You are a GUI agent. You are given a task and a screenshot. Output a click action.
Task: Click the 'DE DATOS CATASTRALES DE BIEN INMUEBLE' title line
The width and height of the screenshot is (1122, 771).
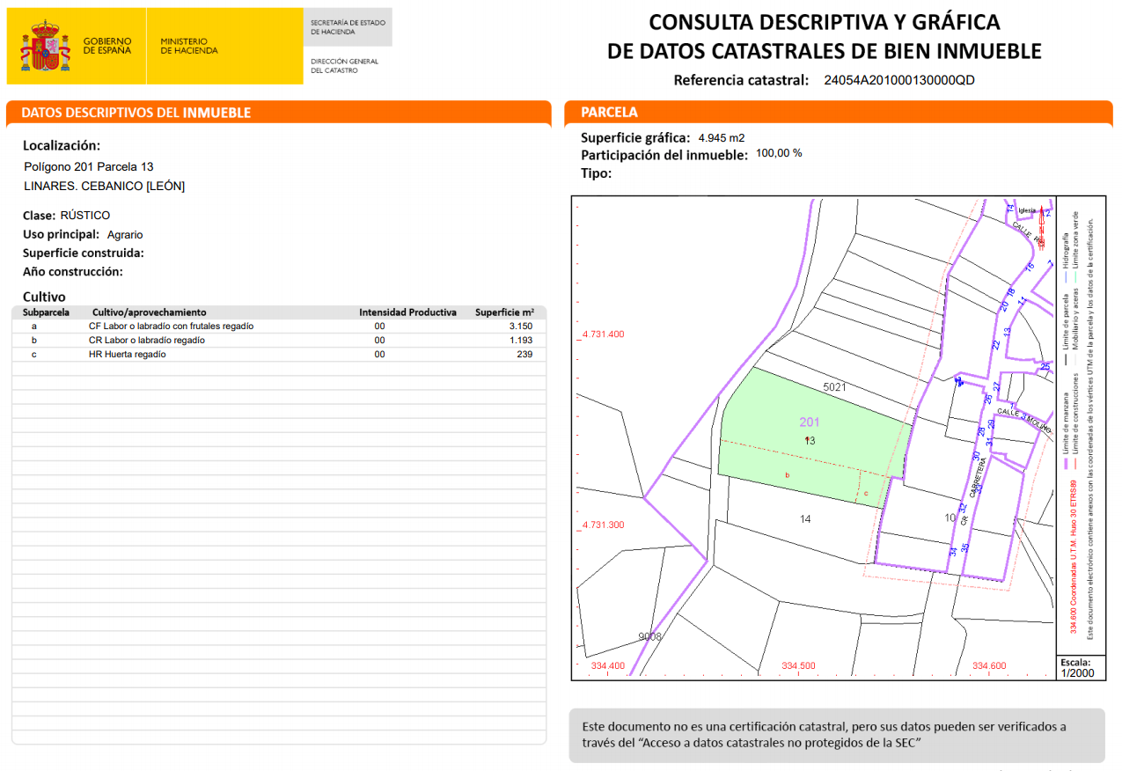825,51
